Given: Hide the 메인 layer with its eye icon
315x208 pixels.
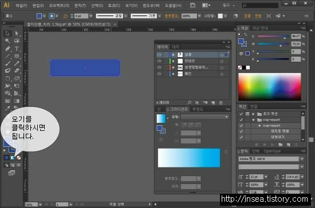Looking at the screenshot, I should click(159, 74).
